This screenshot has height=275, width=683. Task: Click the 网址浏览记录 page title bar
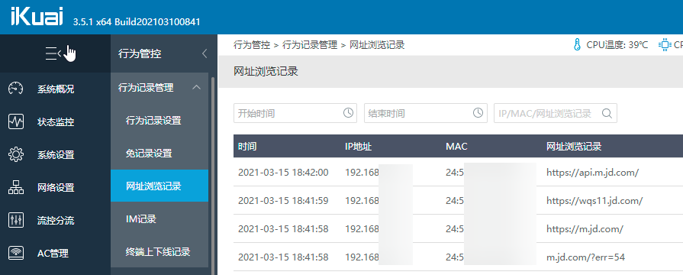click(x=450, y=72)
